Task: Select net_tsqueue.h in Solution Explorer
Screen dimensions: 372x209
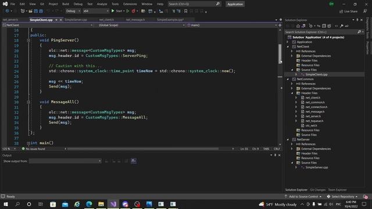Action: (314, 121)
